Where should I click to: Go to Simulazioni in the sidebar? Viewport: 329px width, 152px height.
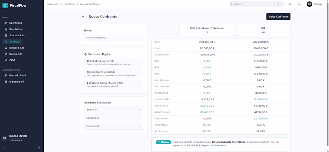pyautogui.click(x=16, y=29)
